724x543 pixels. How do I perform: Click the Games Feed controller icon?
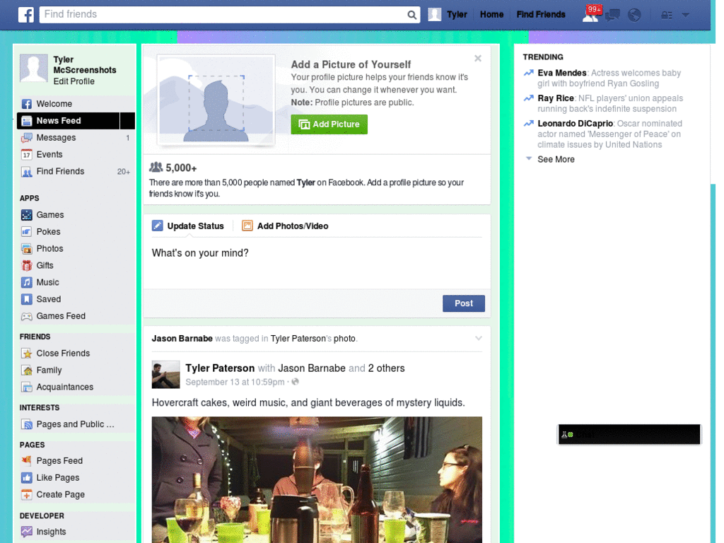(x=27, y=316)
